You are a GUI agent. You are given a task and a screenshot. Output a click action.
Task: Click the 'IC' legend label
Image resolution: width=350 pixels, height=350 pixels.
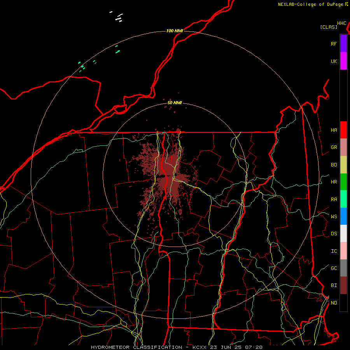[x=334, y=251]
